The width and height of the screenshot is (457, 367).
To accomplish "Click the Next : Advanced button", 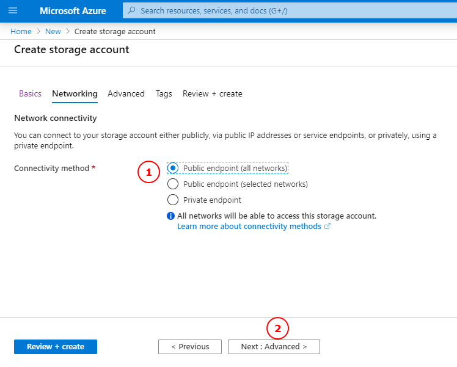I will 274,347.
